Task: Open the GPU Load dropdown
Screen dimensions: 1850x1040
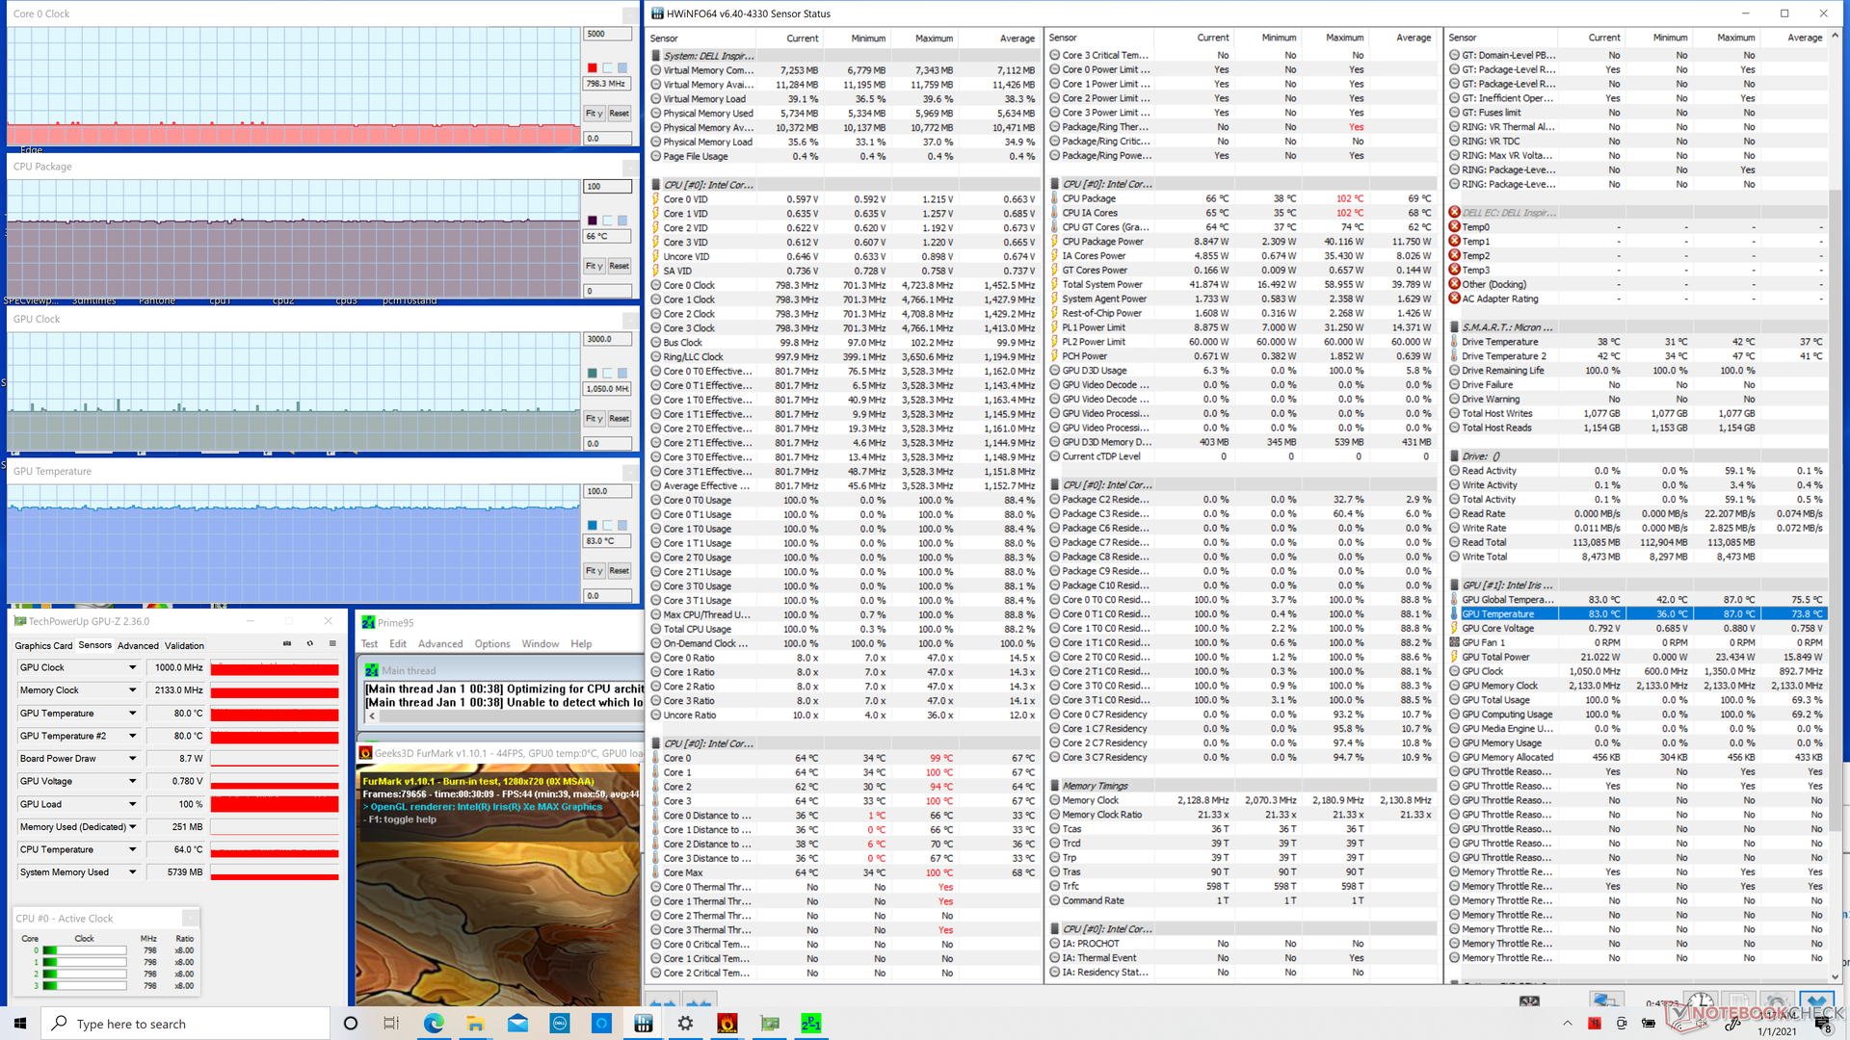Action: coord(133,804)
